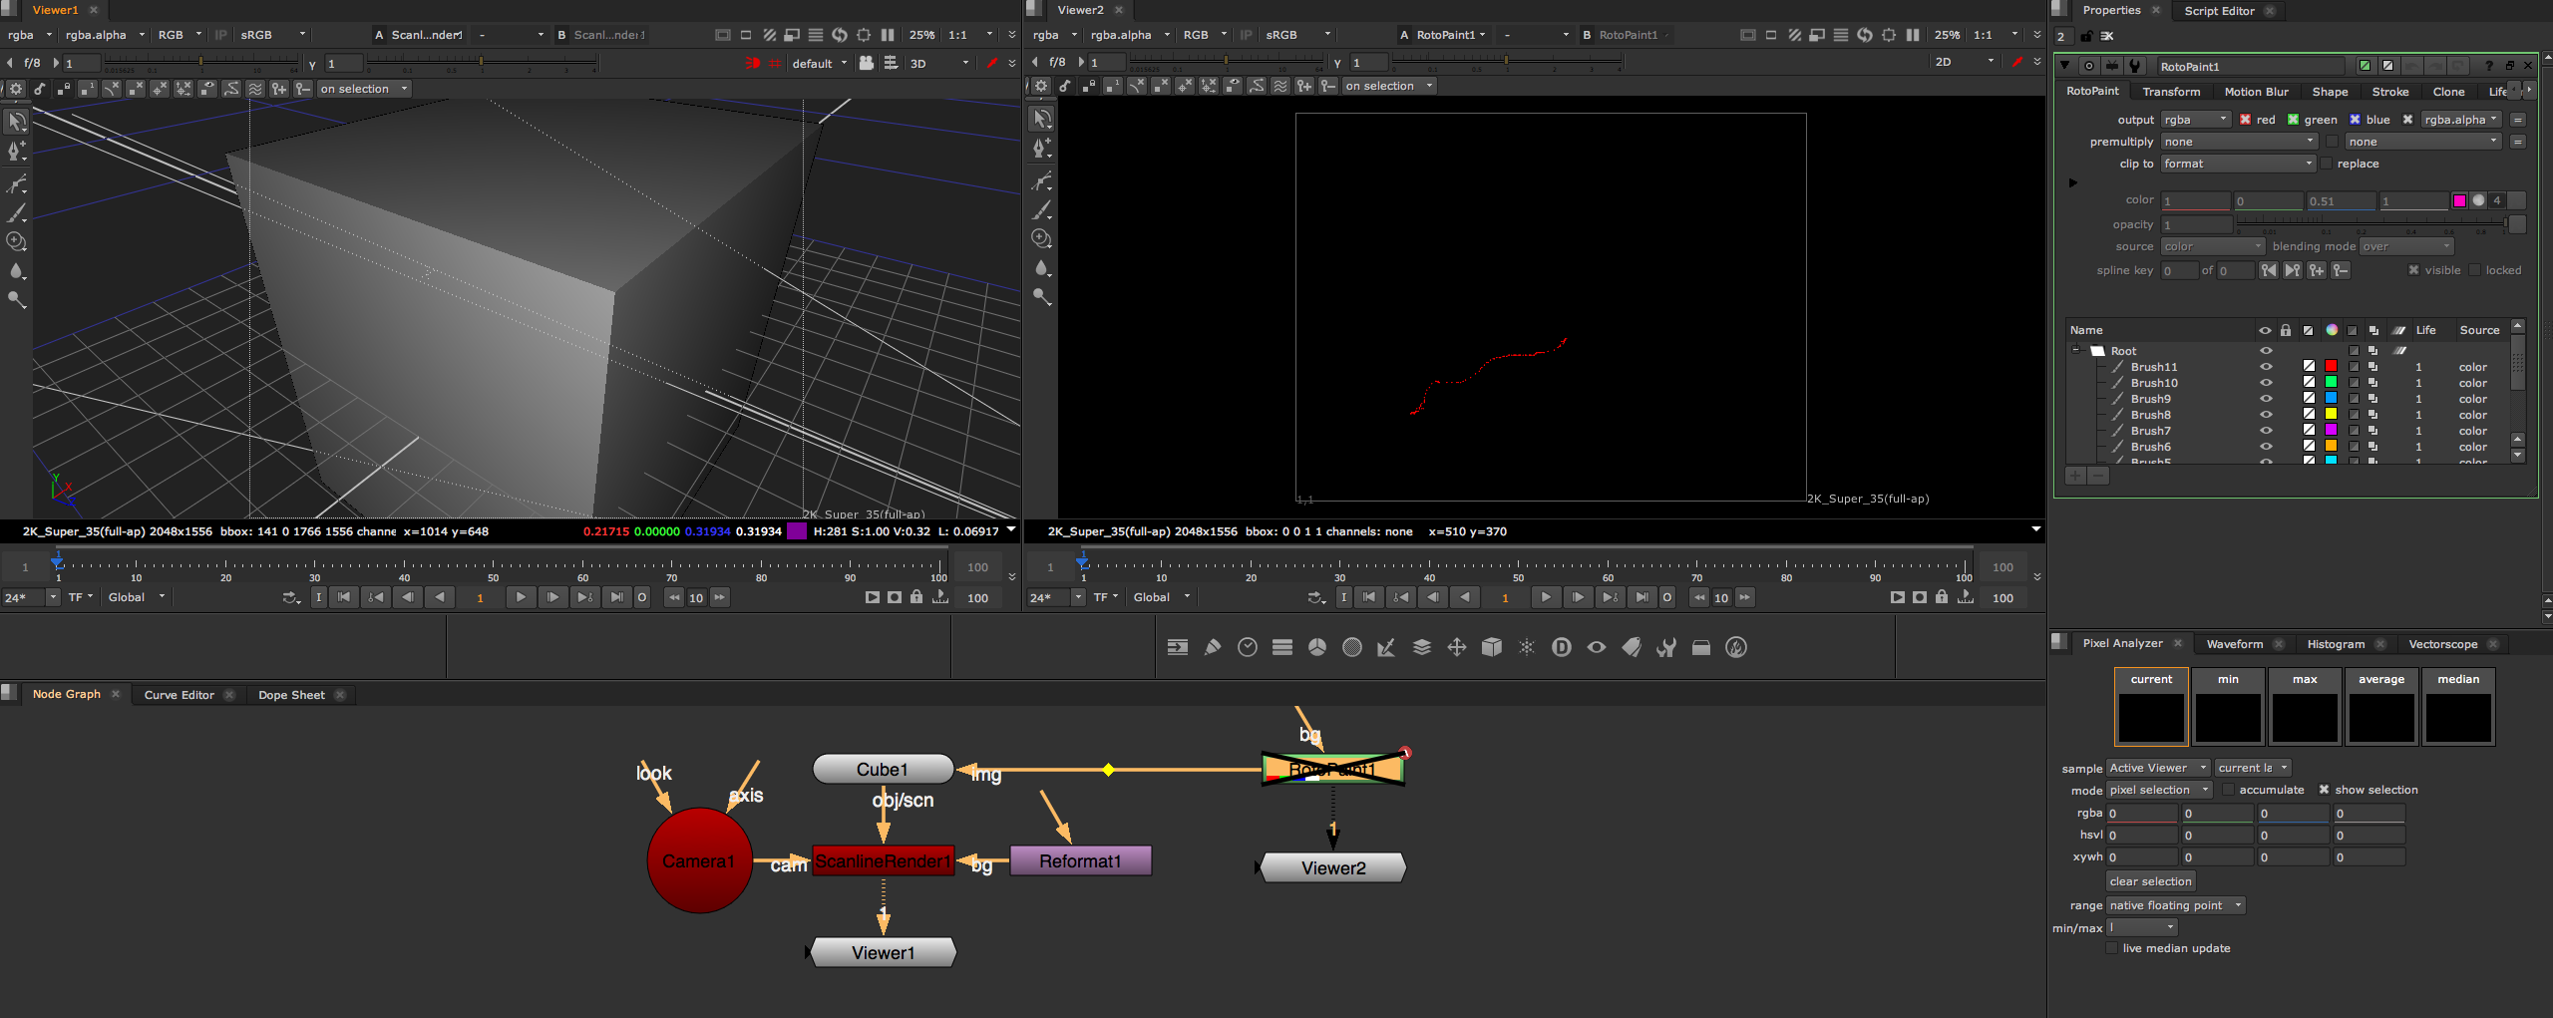Choose the Blur droplet tool in Viewer2
The width and height of the screenshot is (2553, 1018).
coord(1041,267)
